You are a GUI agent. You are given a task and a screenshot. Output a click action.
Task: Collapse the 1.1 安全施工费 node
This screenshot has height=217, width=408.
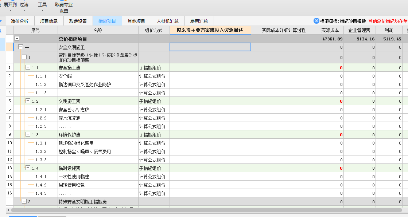pyautogui.click(x=28, y=67)
